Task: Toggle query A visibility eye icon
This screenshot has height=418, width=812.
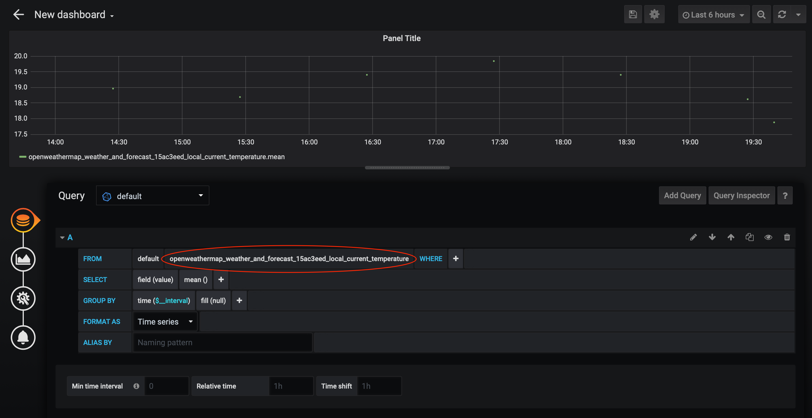Action: tap(768, 237)
